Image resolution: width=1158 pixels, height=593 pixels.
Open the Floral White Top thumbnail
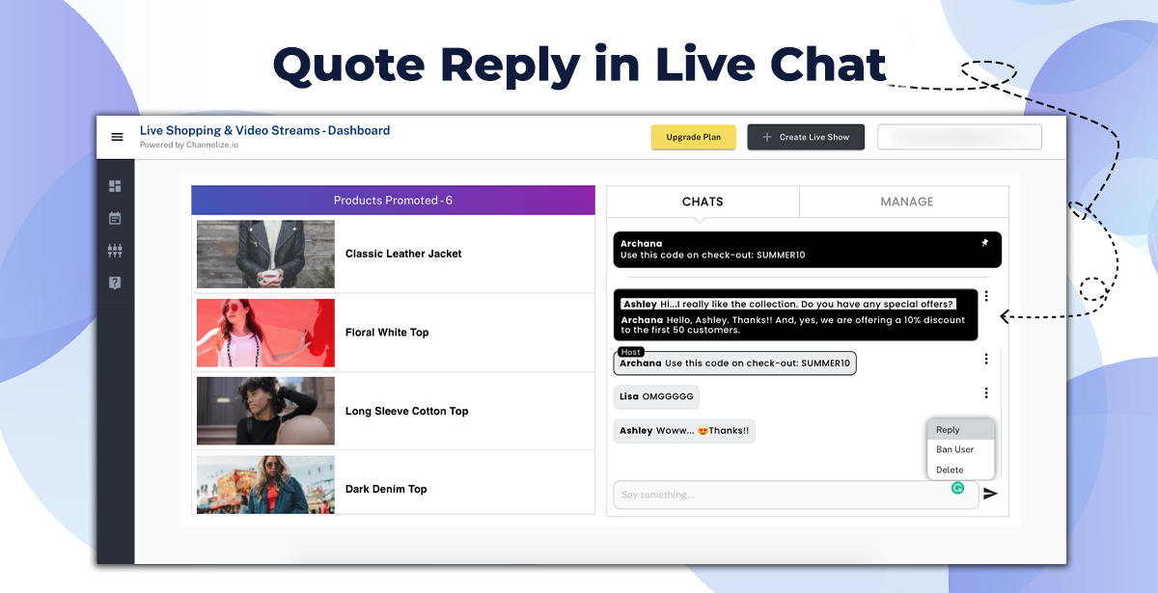pyautogui.click(x=265, y=333)
